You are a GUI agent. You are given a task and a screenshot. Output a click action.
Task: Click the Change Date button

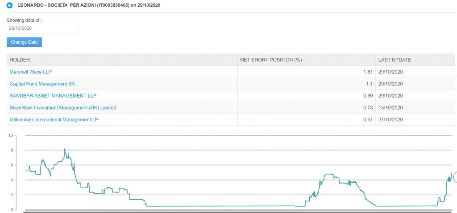24,42
